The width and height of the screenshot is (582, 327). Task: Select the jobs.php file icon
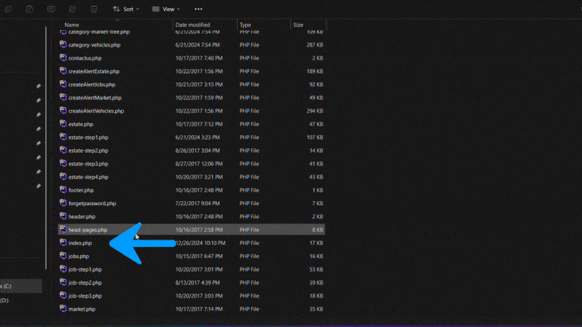[63, 256]
